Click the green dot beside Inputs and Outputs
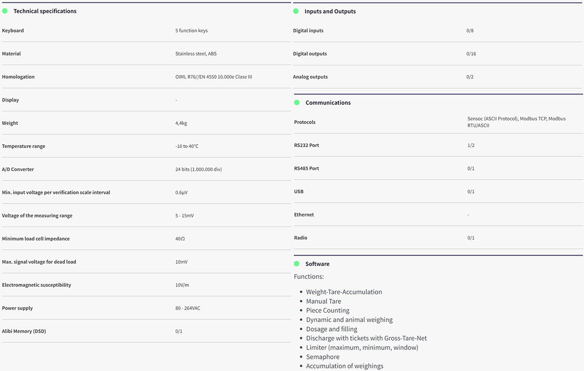584x371 pixels. [x=296, y=11]
